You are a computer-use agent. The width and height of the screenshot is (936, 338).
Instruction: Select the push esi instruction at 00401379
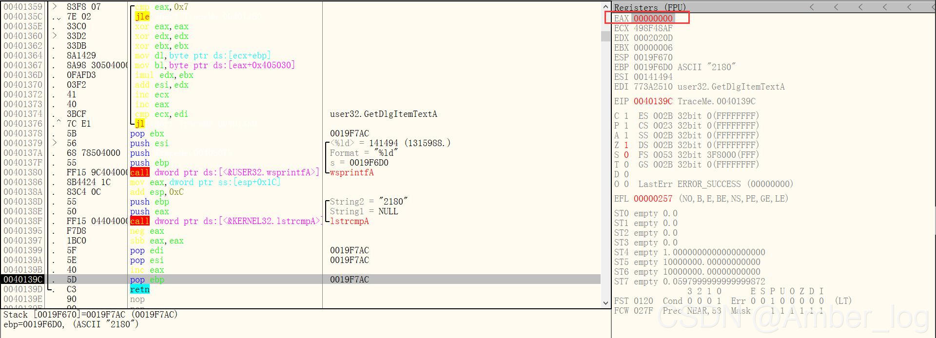(x=150, y=143)
